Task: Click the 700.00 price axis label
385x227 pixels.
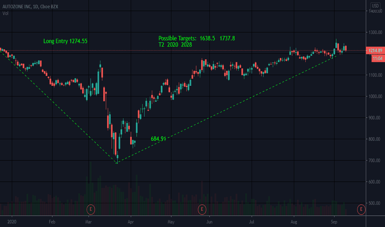Action: tap(375, 161)
